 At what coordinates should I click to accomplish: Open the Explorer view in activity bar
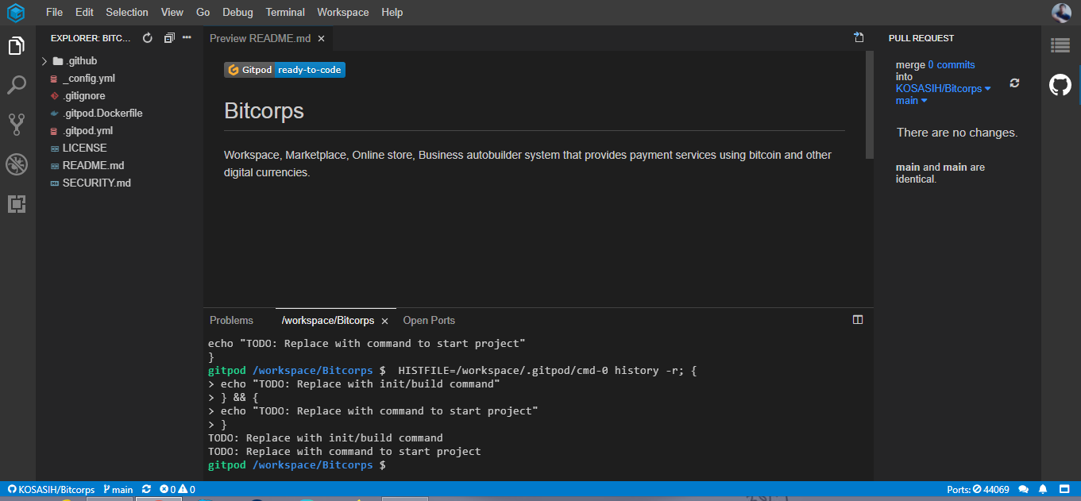click(x=17, y=46)
